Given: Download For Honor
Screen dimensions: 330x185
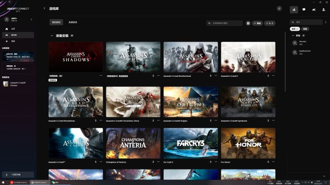Looking at the screenshot, I should click(x=268, y=162).
